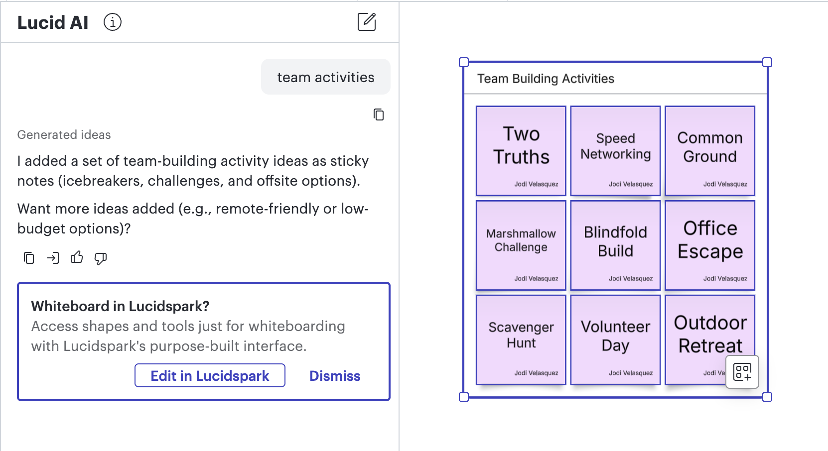The height and width of the screenshot is (451, 828).
Task: Click Jodi Velasquez label on Scavenger Hunt note
Action: 536,373
